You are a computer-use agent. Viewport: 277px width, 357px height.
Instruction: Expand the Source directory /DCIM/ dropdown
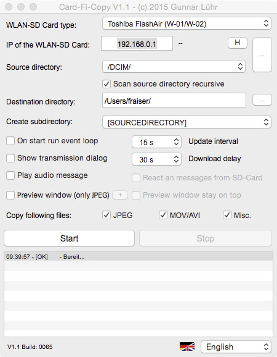(174, 67)
